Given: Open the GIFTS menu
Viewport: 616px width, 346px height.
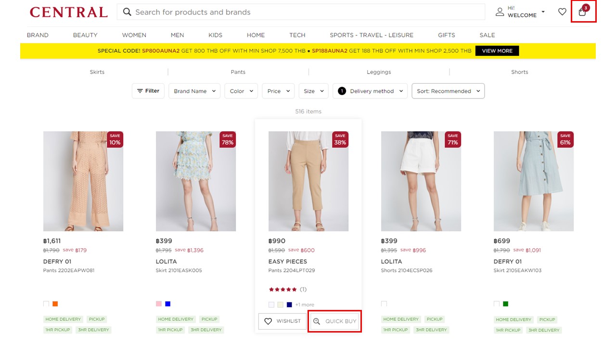Looking at the screenshot, I should coord(447,35).
